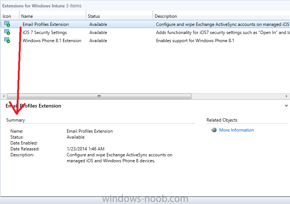Screen dimensions: 290x204
Task: Select the iOS 7 Security Settings row
Action: click(145, 33)
